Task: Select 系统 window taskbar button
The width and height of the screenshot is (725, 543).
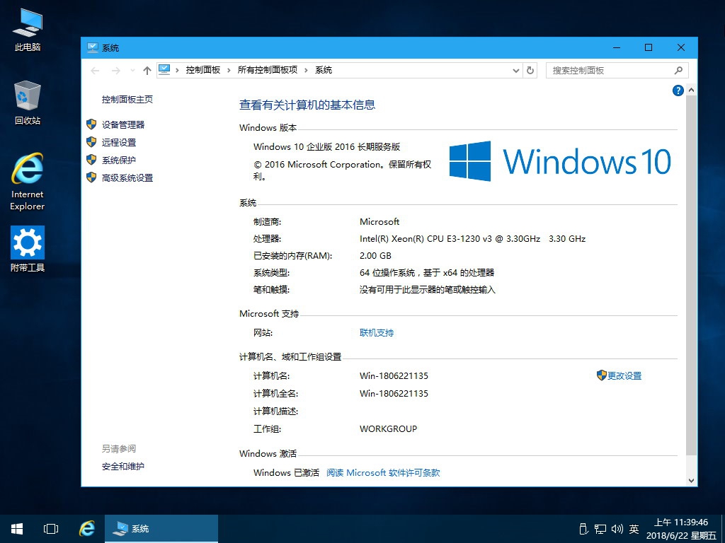Action: point(161,529)
